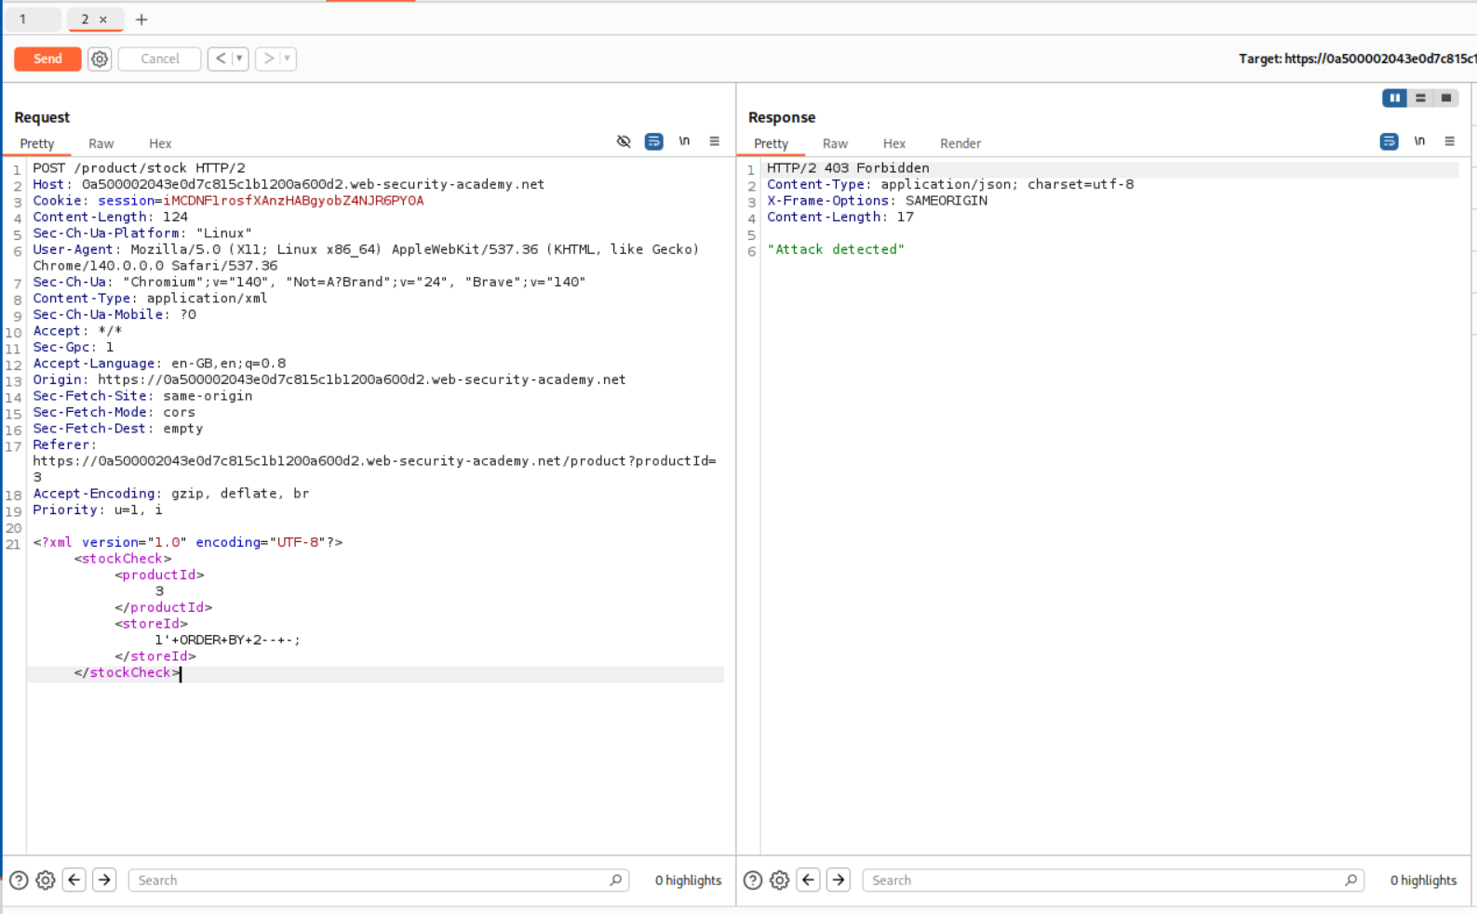This screenshot has width=1477, height=914.
Task: Expand the forward history dropdown arrow
Action: point(287,59)
